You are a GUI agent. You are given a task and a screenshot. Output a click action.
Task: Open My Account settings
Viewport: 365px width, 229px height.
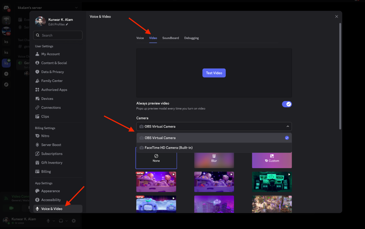click(x=50, y=54)
